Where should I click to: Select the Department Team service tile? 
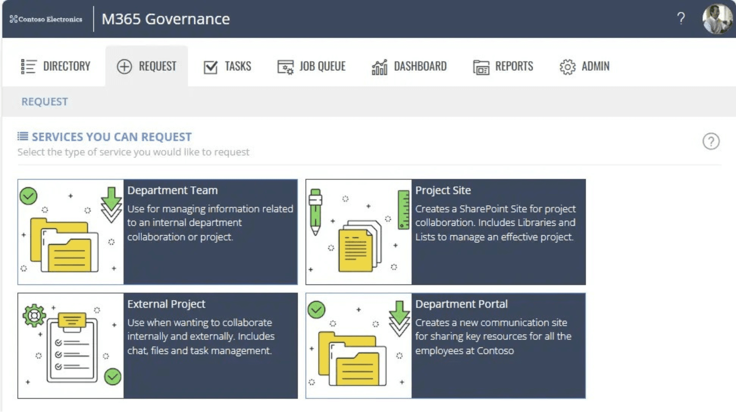(x=158, y=232)
